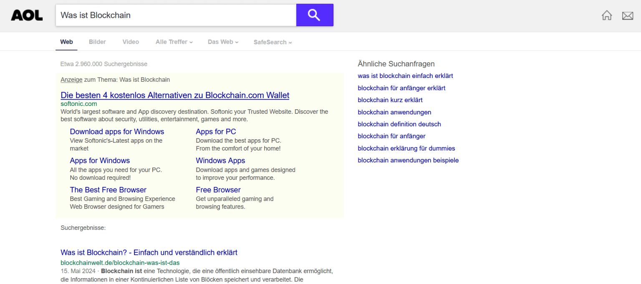Open the home icon in header
This screenshot has width=641, height=284.
click(606, 15)
